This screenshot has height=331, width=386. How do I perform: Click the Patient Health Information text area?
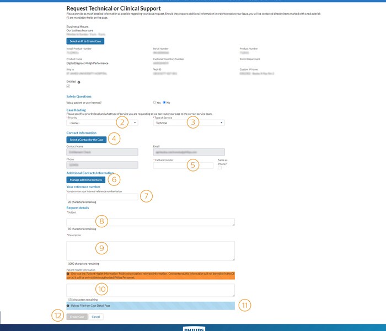150,290
